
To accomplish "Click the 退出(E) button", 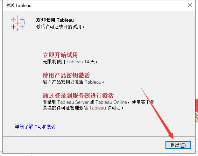I will [x=178, y=145].
